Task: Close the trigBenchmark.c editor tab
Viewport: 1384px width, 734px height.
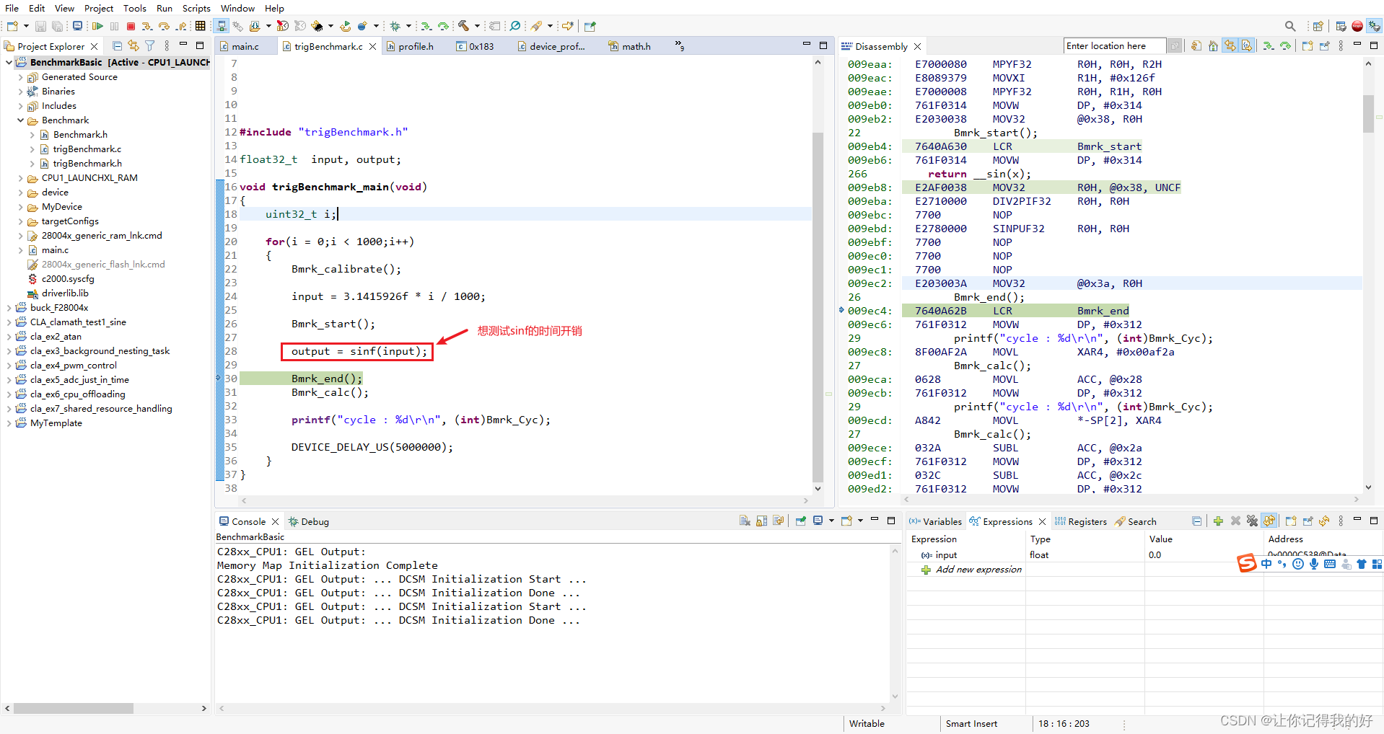Action: 372,46
